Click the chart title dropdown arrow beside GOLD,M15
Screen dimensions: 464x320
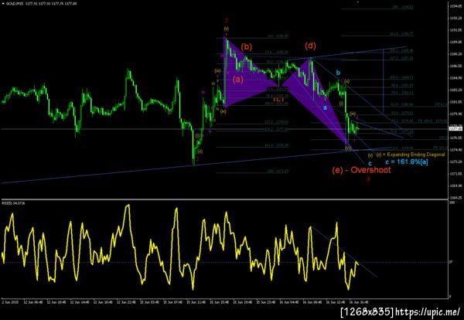[x=3, y=4]
